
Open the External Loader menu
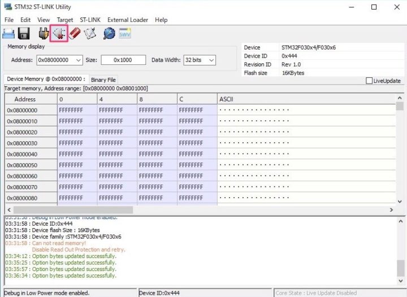(x=128, y=20)
